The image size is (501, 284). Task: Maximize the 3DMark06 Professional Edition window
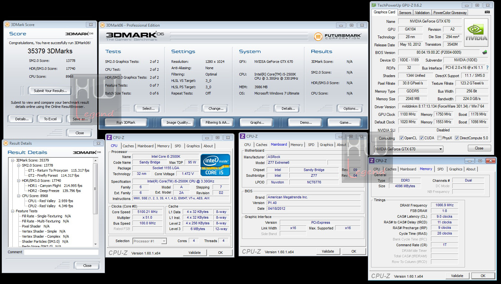tap(351, 25)
